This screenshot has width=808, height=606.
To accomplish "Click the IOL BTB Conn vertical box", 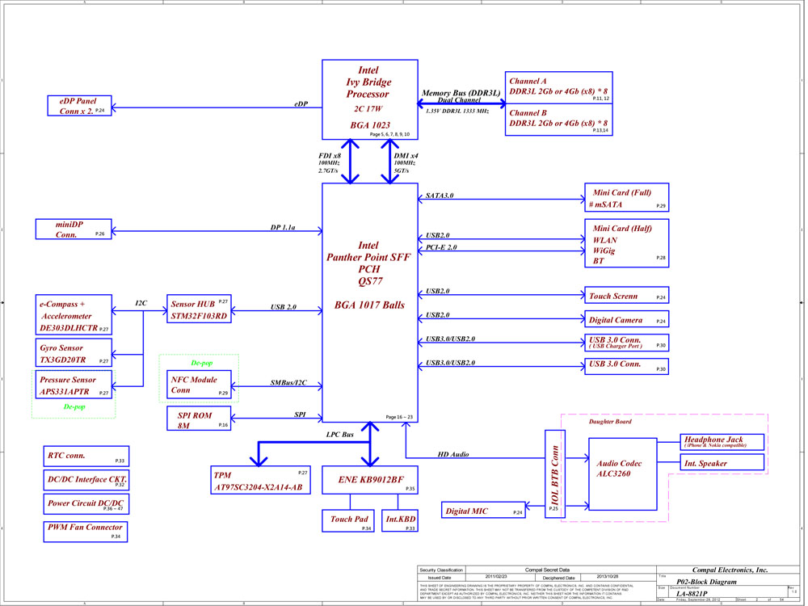I will (556, 474).
